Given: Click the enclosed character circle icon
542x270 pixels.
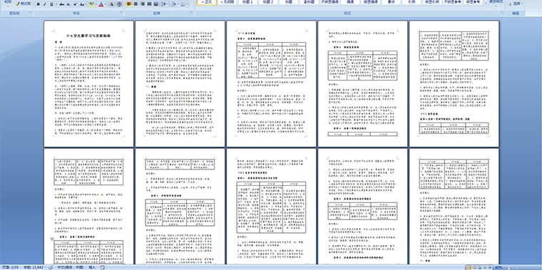Looking at the screenshot, I should click(x=119, y=4).
